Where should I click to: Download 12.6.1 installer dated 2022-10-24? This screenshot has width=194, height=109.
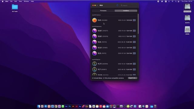(x=134, y=31)
